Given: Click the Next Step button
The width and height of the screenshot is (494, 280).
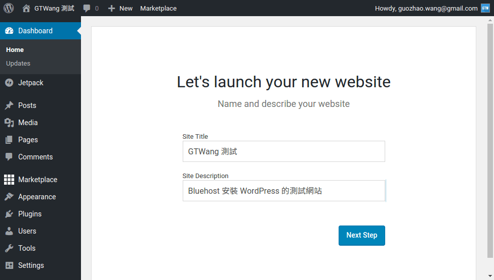Looking at the screenshot, I should [361, 236].
